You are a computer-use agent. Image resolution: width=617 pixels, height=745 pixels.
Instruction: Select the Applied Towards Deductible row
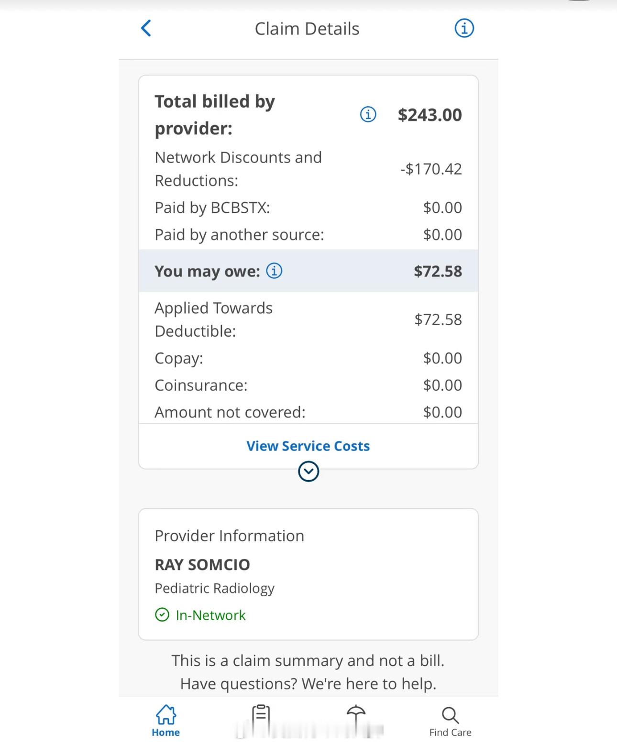[x=308, y=319]
